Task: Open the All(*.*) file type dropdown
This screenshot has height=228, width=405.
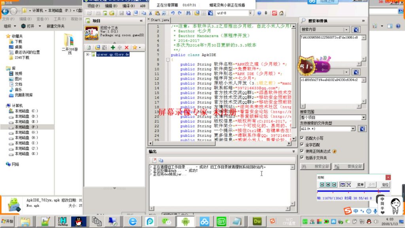Action: (x=353, y=129)
